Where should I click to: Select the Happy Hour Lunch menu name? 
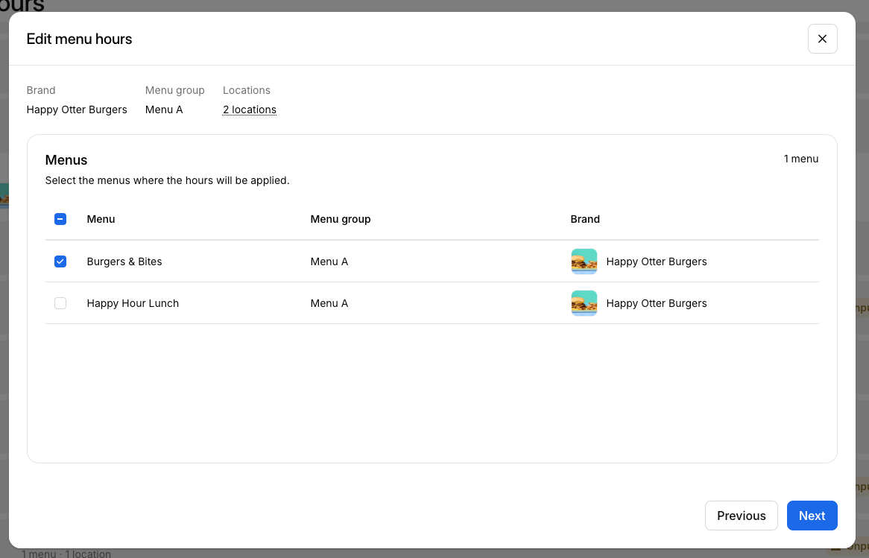pos(133,303)
